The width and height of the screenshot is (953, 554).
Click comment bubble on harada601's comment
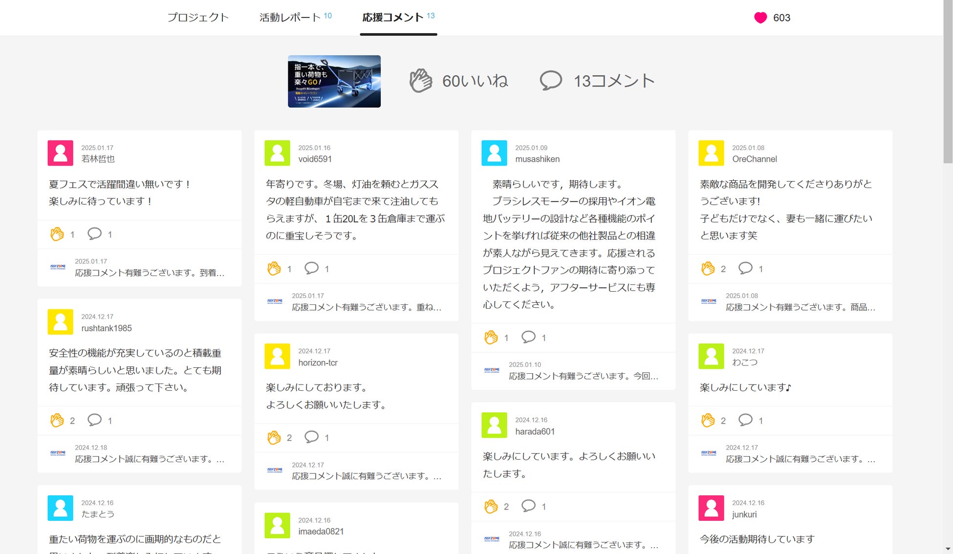[528, 506]
